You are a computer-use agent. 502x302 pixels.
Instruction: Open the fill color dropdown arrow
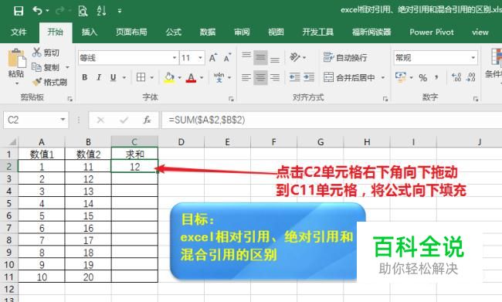click(x=180, y=77)
